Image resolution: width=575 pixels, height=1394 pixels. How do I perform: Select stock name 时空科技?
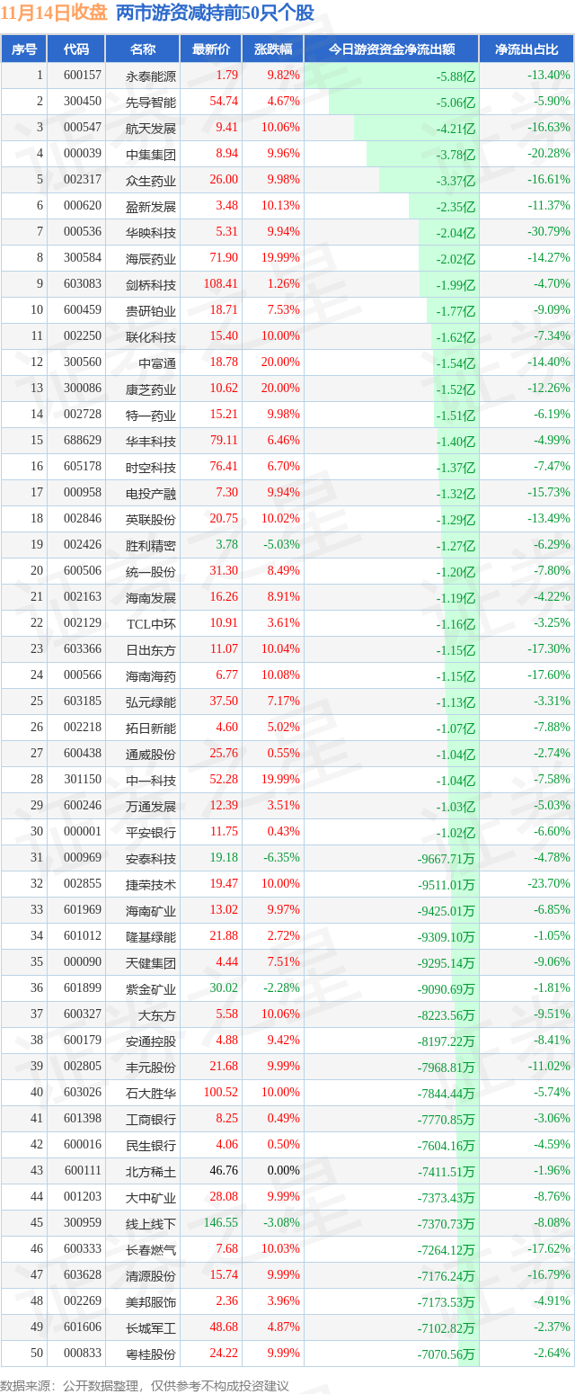151,467
